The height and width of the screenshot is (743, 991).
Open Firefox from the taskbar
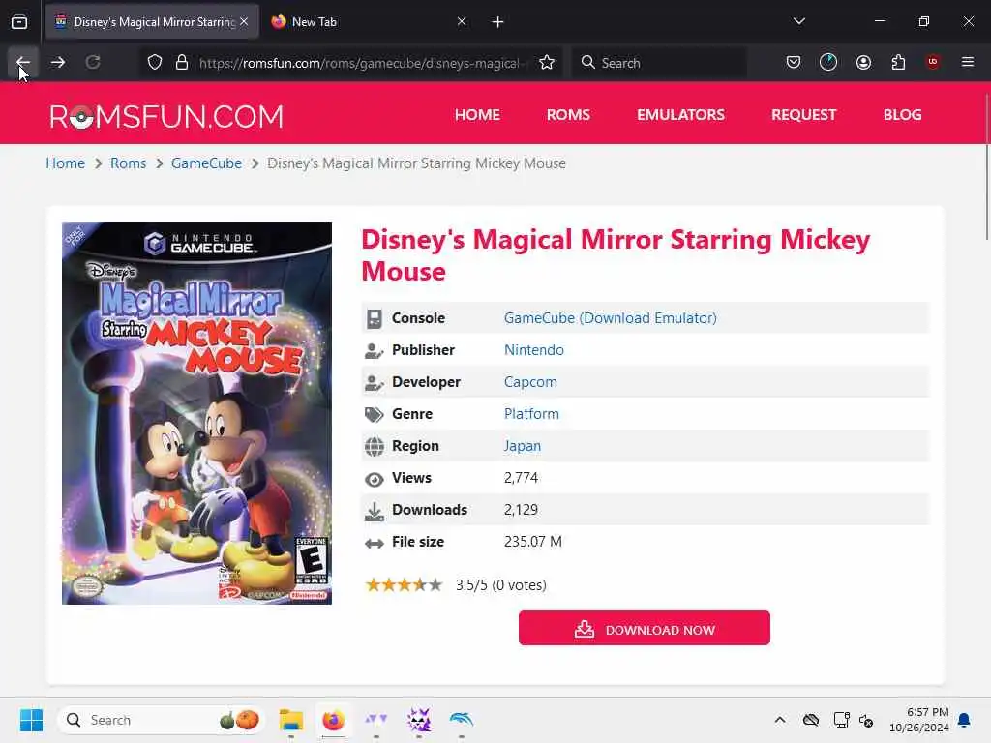(334, 720)
